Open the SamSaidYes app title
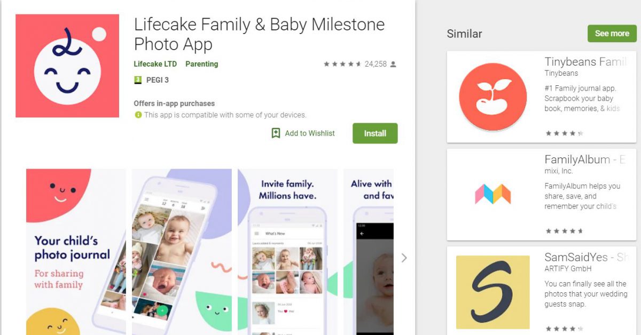The image size is (641, 335). click(x=585, y=257)
